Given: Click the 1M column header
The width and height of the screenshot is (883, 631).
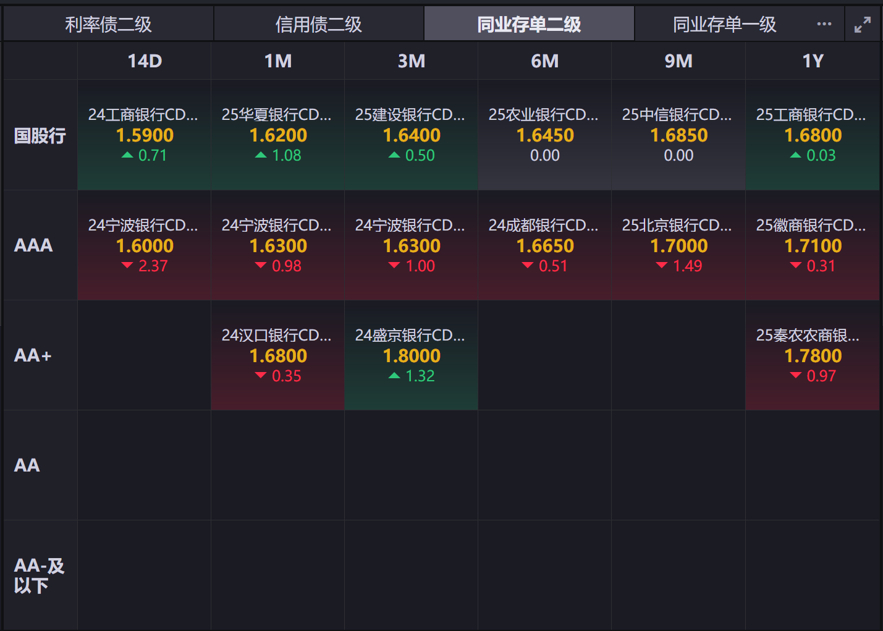Looking at the screenshot, I should pos(278,61).
